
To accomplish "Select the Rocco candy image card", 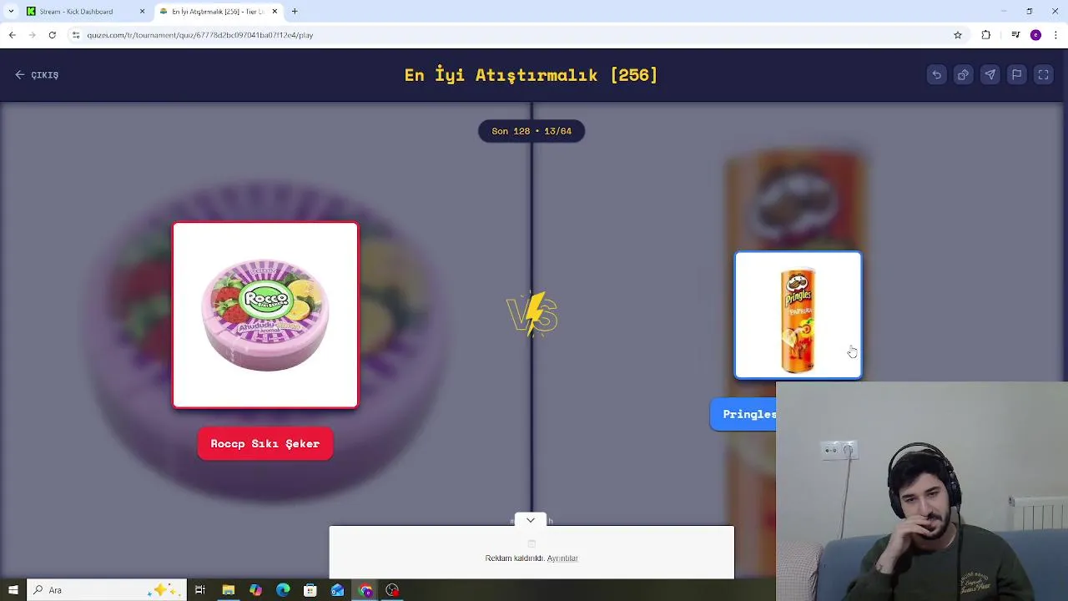I will [265, 316].
